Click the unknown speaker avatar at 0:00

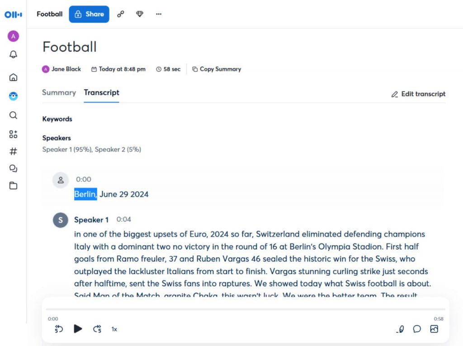[61, 180]
